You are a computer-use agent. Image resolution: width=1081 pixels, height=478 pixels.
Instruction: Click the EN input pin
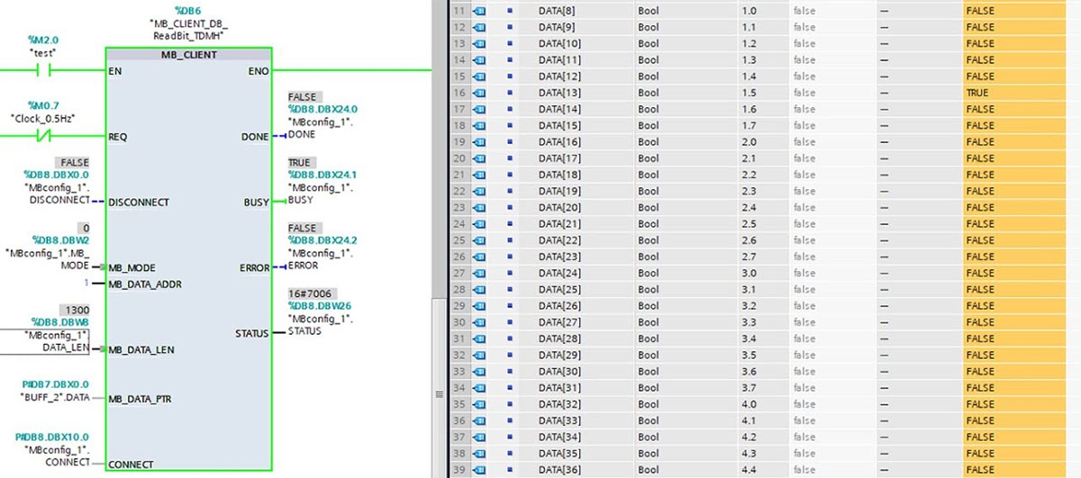[114, 70]
